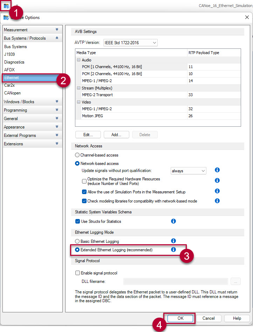Click info icon for Extended Ethernet Logging

173,250
